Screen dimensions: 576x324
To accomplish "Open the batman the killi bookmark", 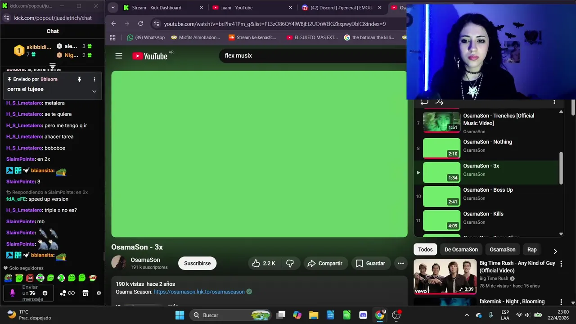I will pyautogui.click(x=369, y=37).
